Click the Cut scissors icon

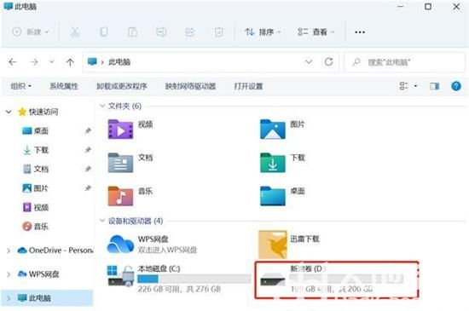point(75,32)
